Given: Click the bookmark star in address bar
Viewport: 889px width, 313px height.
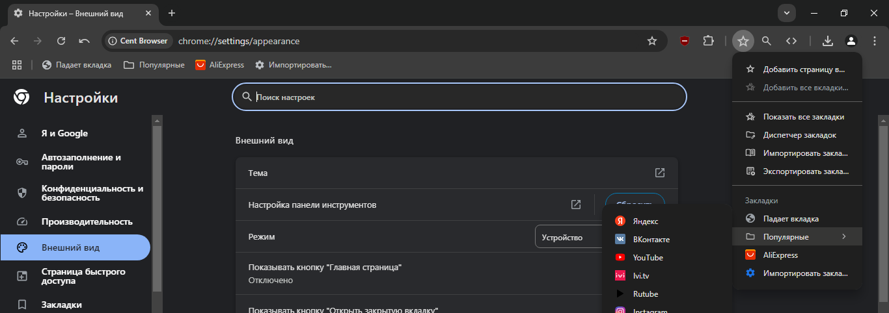Looking at the screenshot, I should (651, 41).
